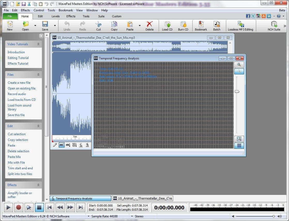Screen dimensions: 289x221
Task: Click the Bookmark toolbar icon
Action: click(201, 26)
